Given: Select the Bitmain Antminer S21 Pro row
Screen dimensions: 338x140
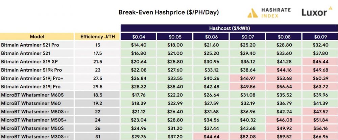Looking at the screenshot, I should (x=169, y=45).
